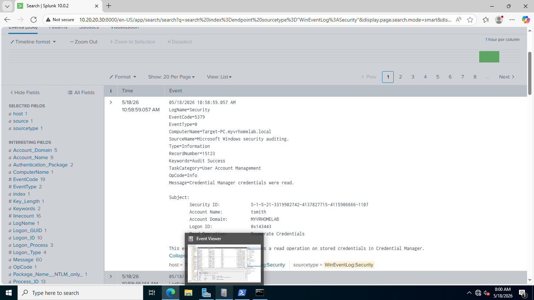
Task: Open browser profile avatar
Action: coord(499,20)
